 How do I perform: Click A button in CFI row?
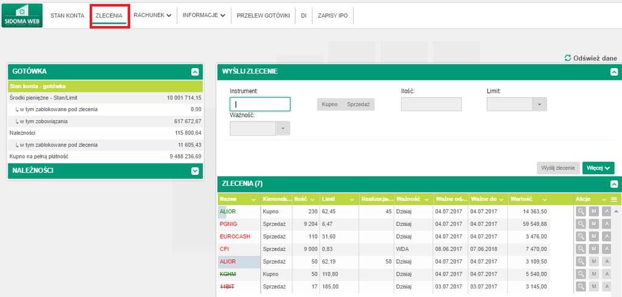(x=607, y=249)
